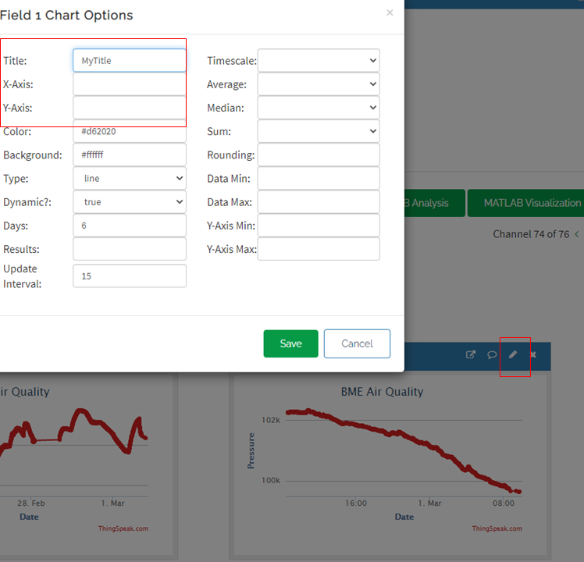Change chart Type from line
Screen dimensions: 584x562
pos(130,179)
